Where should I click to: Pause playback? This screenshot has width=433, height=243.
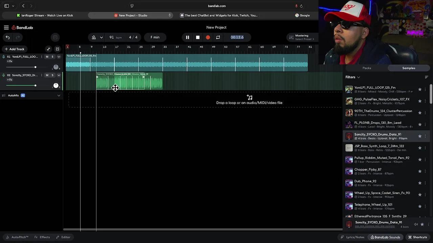(187, 37)
